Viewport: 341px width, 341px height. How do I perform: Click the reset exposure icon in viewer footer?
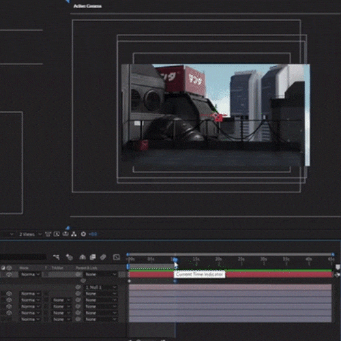[83, 234]
